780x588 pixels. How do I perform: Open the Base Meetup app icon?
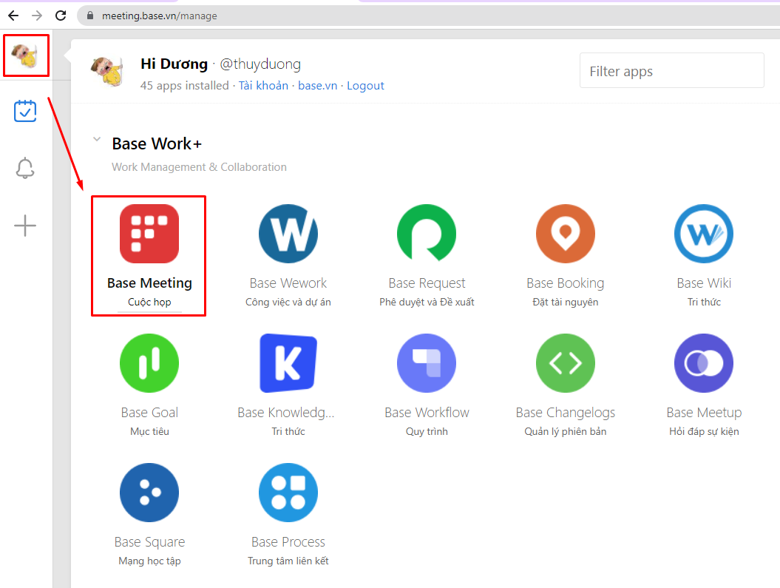703,362
